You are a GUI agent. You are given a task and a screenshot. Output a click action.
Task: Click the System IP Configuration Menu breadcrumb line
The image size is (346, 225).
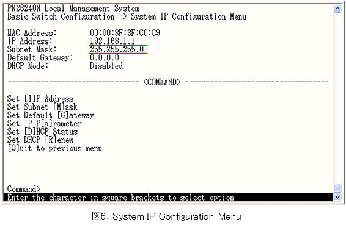tap(127, 16)
